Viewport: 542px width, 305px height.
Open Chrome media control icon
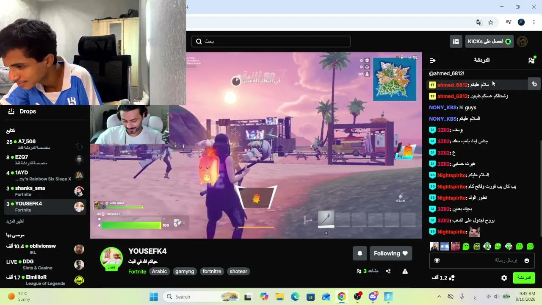pos(509,22)
